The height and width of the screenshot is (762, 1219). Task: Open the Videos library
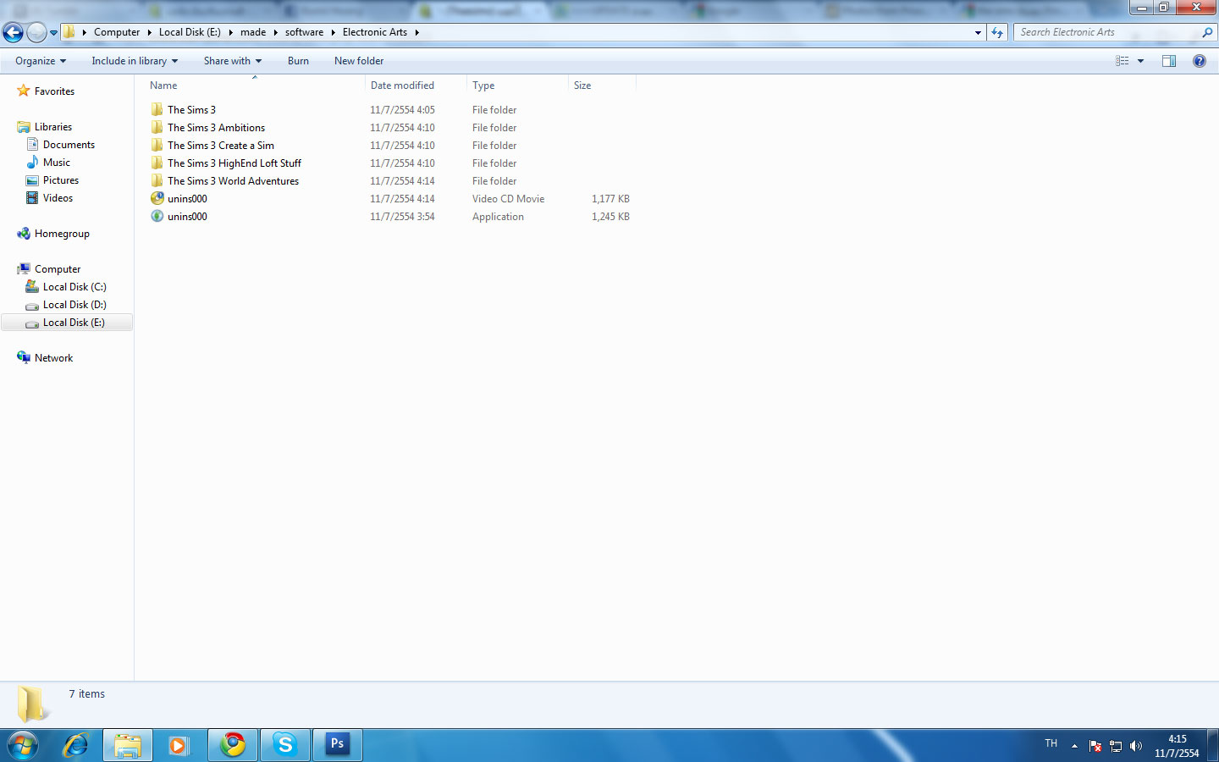pos(58,198)
